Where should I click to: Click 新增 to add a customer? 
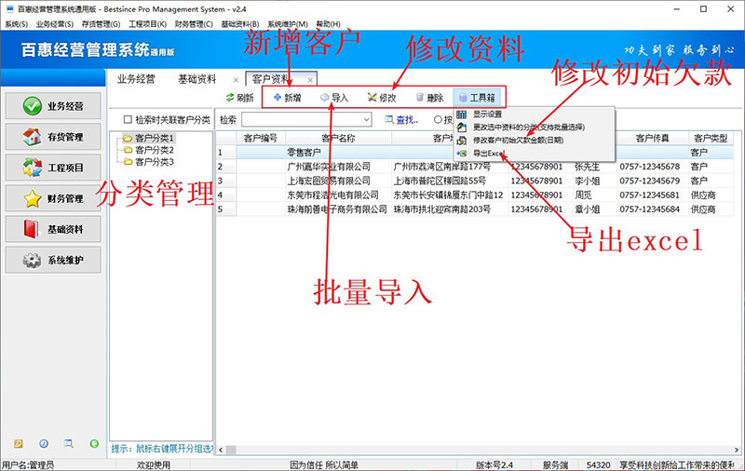(288, 98)
